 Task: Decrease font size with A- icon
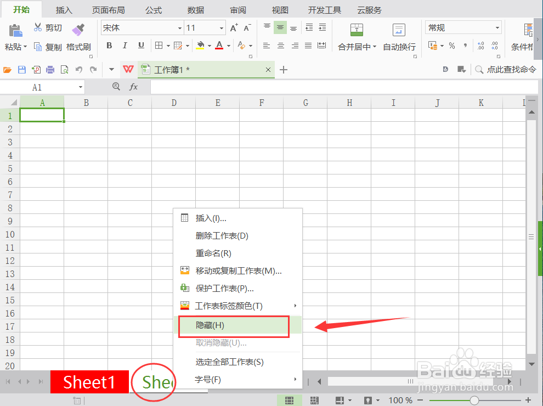coord(247,28)
